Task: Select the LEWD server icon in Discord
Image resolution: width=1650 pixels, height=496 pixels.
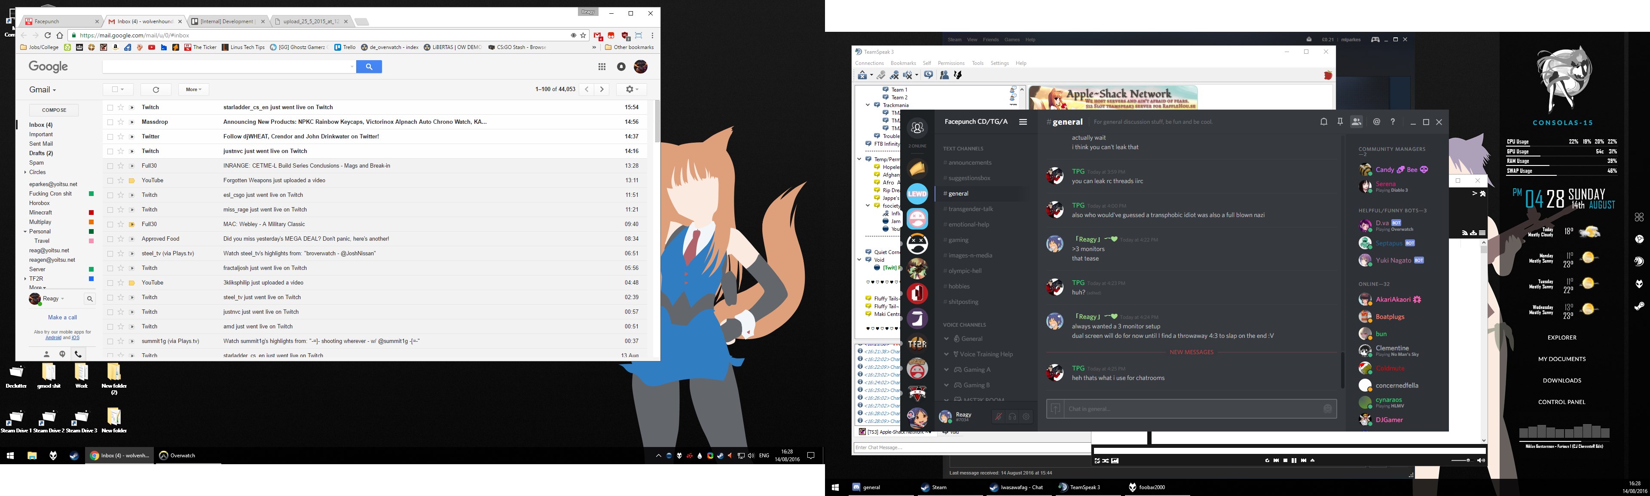Action: pyautogui.click(x=917, y=193)
